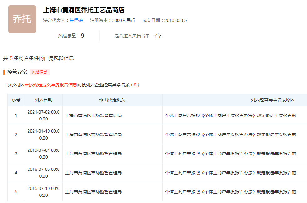Click the 作出决定机关 column header
307x203 pixels.
pyautogui.click(x=112, y=100)
